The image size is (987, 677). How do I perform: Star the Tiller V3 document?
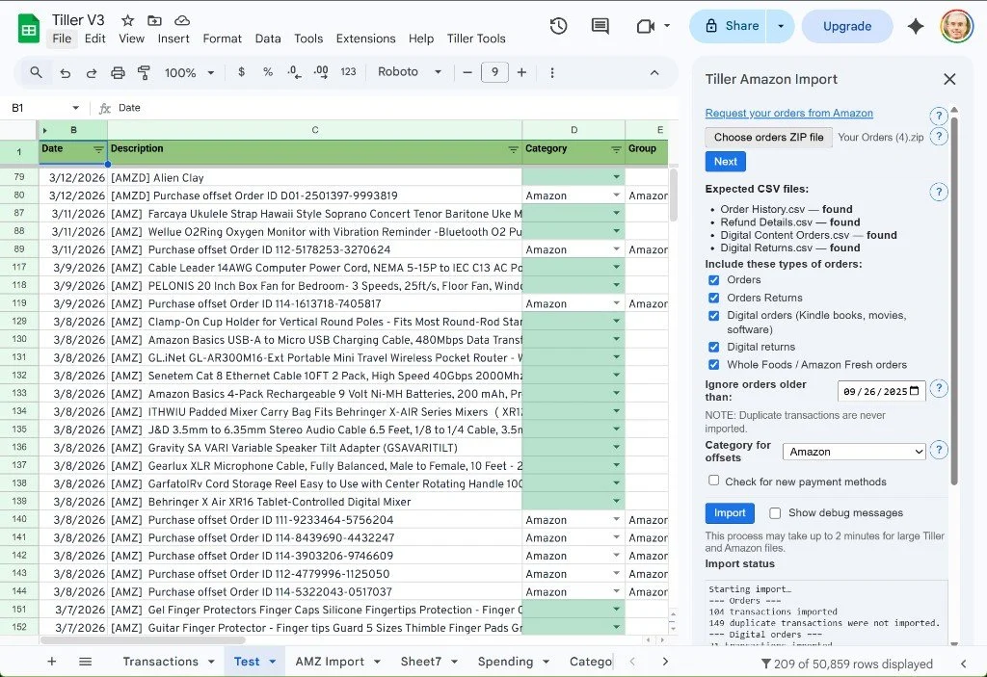(128, 20)
